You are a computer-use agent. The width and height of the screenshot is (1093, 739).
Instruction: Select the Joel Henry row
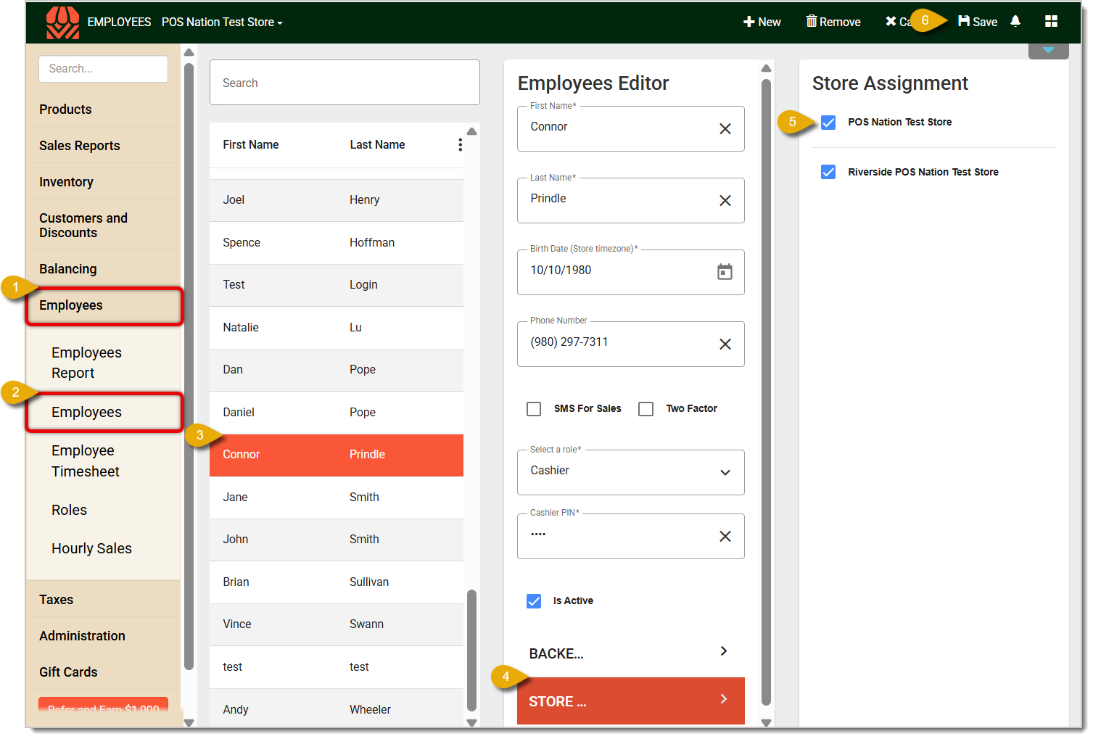(x=337, y=200)
